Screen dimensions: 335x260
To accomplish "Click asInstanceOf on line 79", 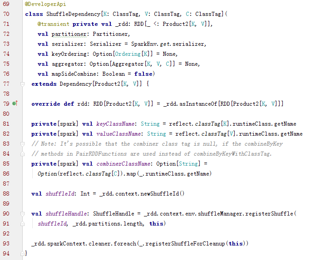I will click(x=198, y=104).
